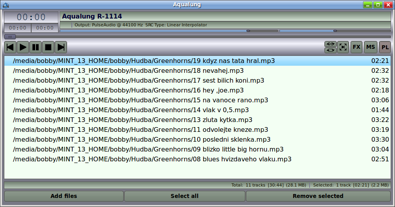
Task: Select track 15 na vanoce rano.mp3
Action: coord(197,100)
